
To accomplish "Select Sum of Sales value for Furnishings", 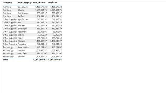I will (42, 13).
